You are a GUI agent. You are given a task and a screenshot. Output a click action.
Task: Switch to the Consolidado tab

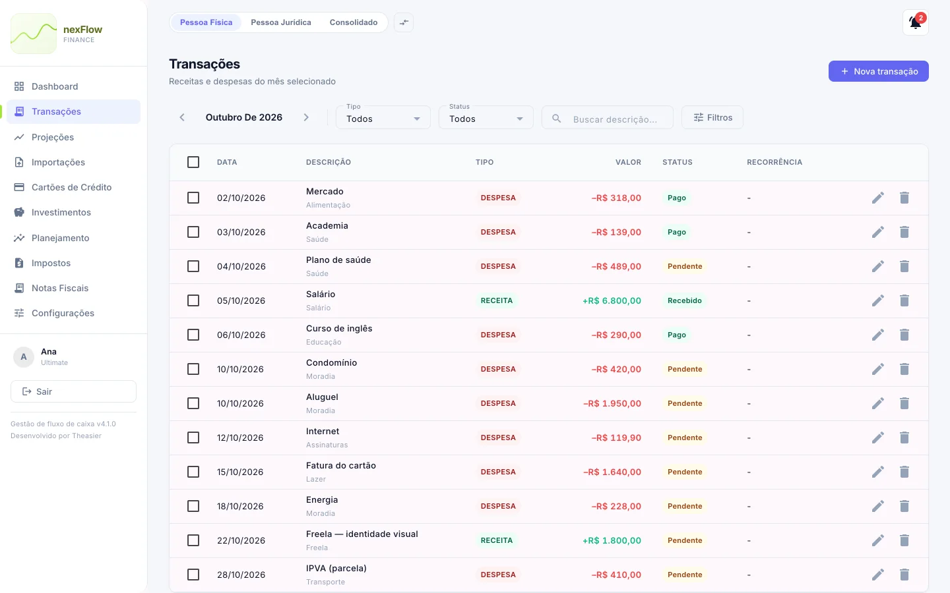(x=354, y=22)
